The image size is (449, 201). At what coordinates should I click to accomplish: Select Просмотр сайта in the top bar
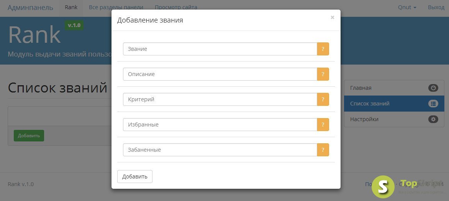point(176,7)
